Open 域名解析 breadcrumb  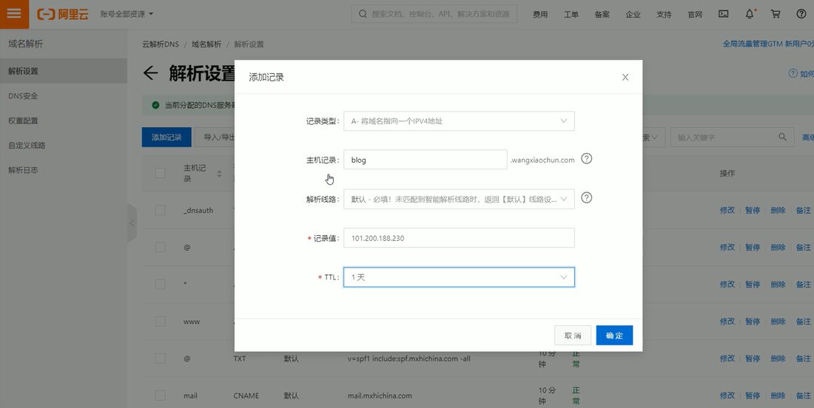click(206, 44)
